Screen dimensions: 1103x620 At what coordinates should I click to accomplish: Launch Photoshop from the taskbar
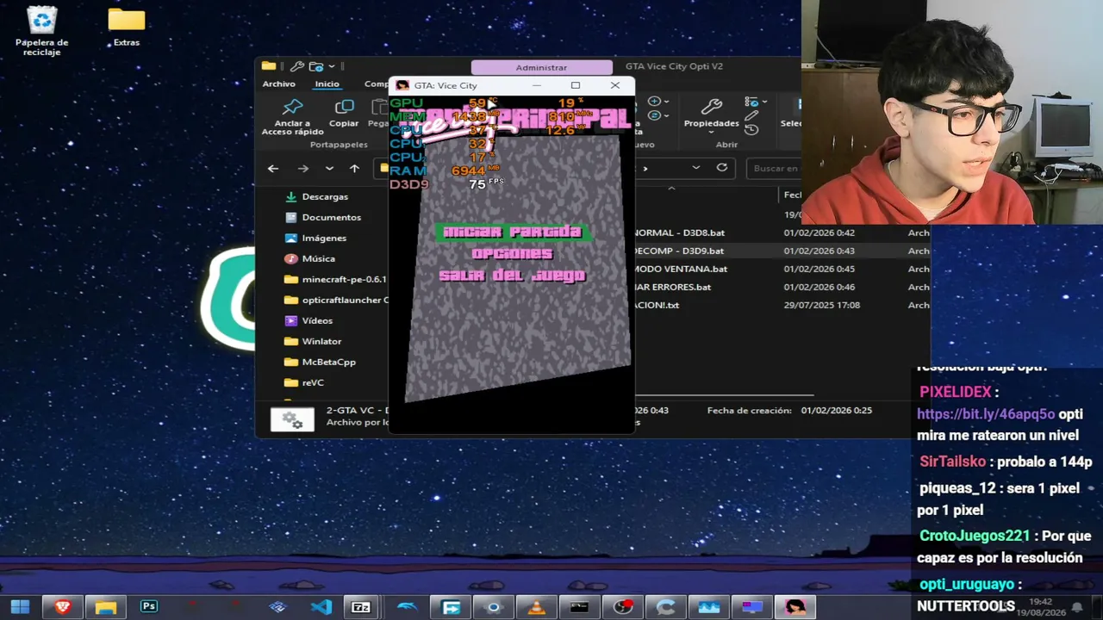click(149, 607)
